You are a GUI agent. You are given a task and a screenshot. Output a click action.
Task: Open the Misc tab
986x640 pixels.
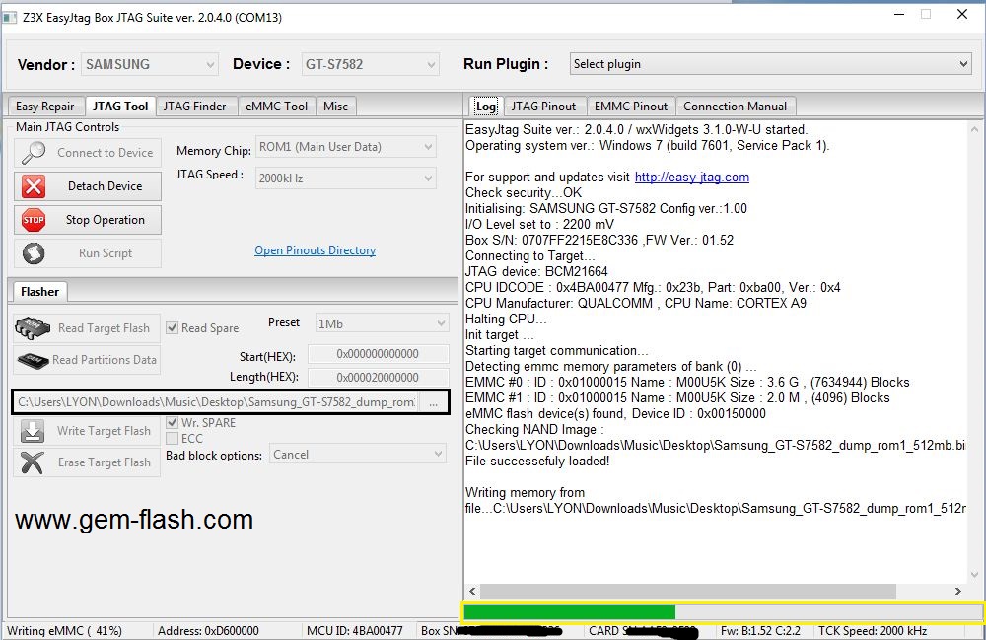coord(335,107)
